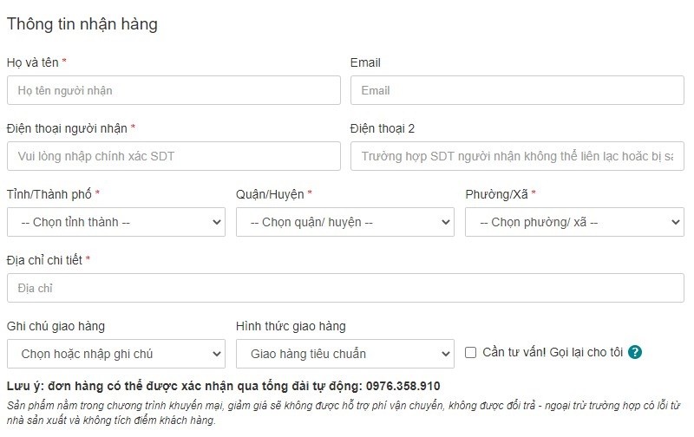Select the "Vui lòng nhập chính xác SDT" phone field
The image size is (694, 437).
click(173, 156)
